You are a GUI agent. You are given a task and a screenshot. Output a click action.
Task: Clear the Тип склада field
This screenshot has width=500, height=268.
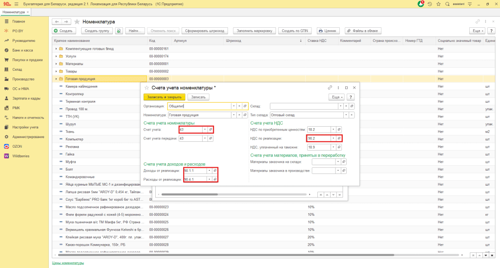(352, 115)
